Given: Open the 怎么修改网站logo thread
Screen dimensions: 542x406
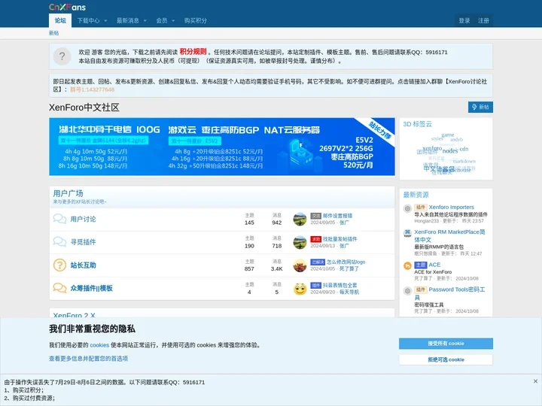Looking at the screenshot, I should [x=346, y=262].
